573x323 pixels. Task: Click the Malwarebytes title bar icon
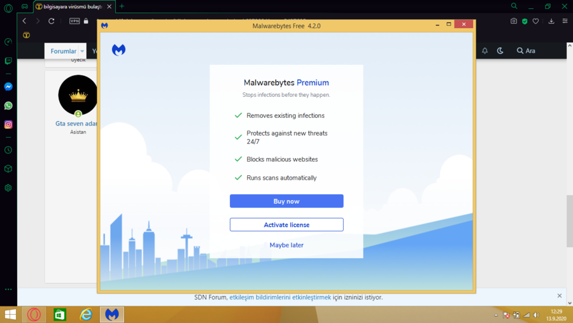pyautogui.click(x=104, y=25)
